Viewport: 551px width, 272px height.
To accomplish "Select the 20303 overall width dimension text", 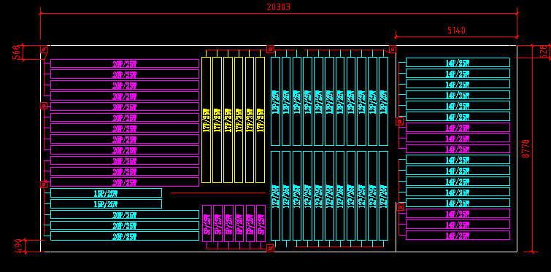I will coord(279,7).
